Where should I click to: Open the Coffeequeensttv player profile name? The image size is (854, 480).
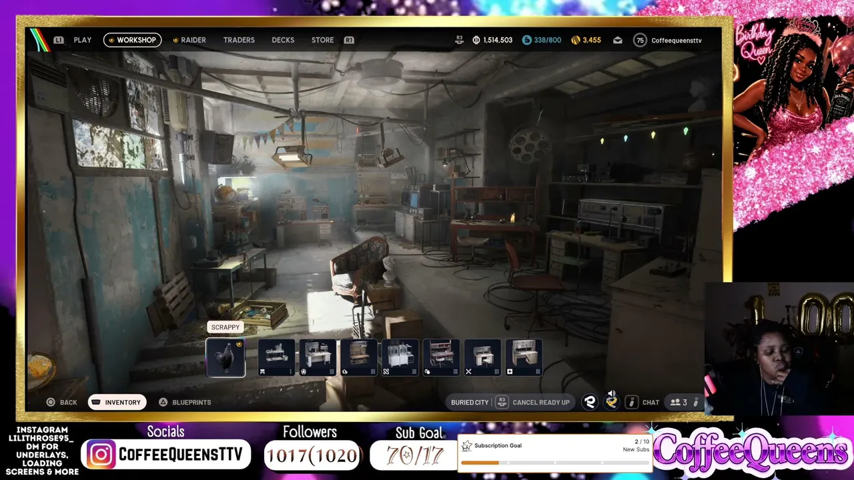tap(677, 41)
